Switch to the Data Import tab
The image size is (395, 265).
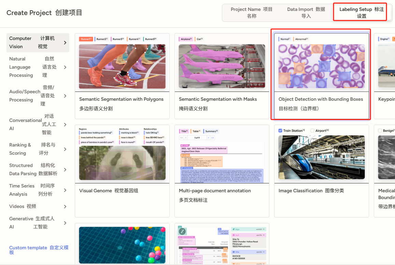(x=306, y=13)
